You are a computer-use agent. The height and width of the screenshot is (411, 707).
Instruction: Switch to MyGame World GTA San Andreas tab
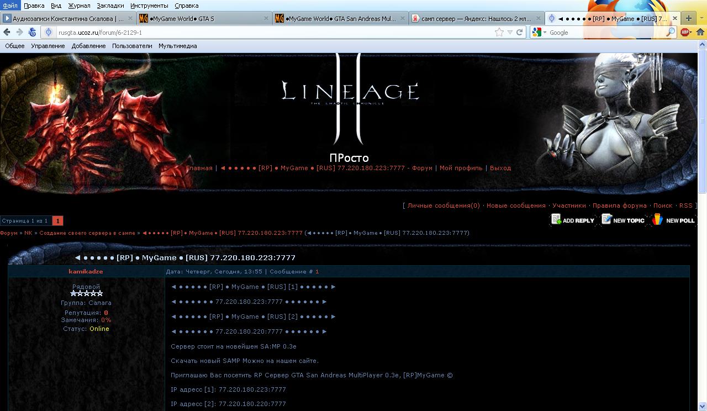(340, 18)
